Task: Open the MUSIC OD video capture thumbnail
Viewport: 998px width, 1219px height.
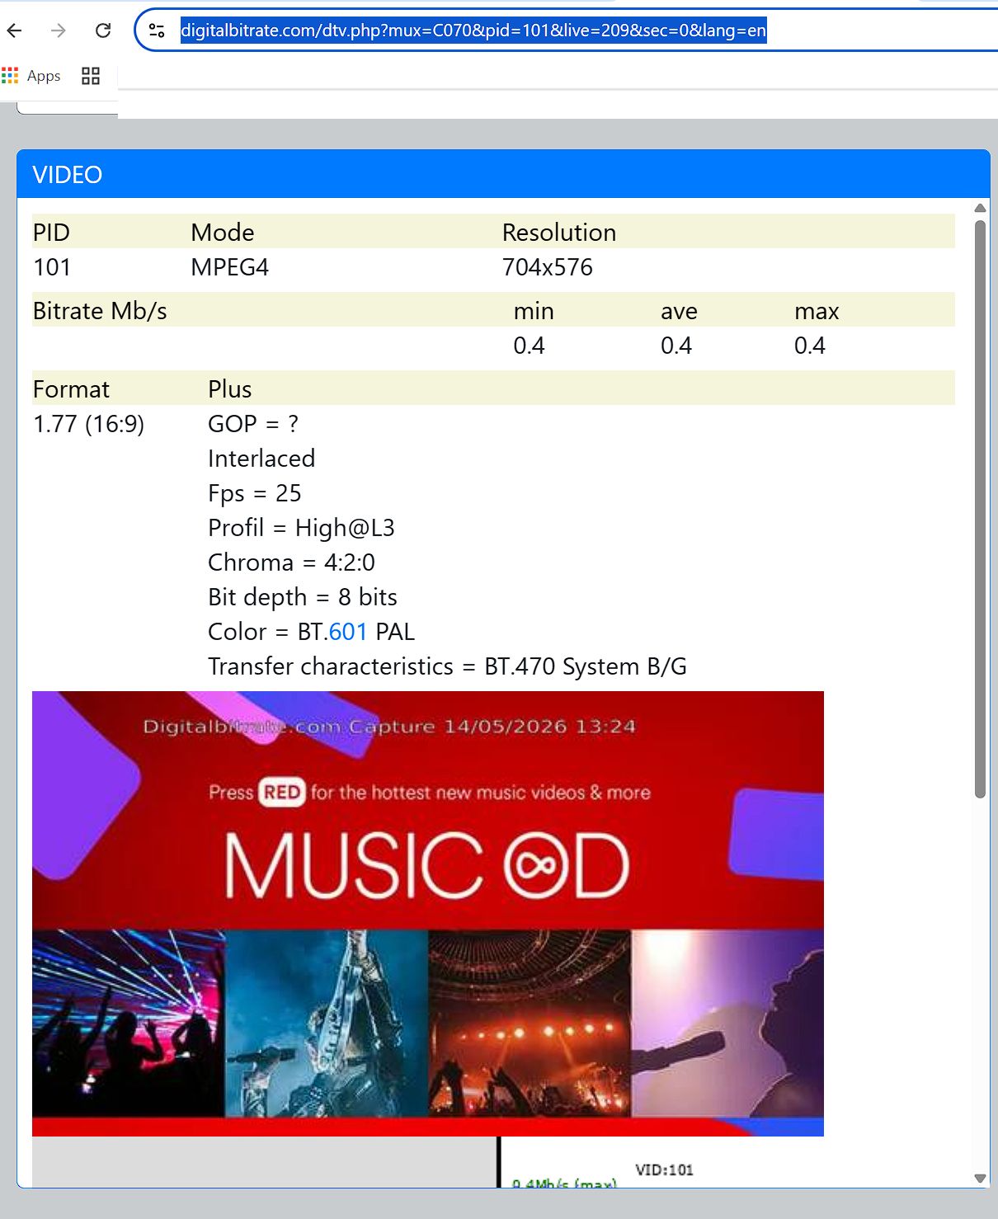Action: 428,914
